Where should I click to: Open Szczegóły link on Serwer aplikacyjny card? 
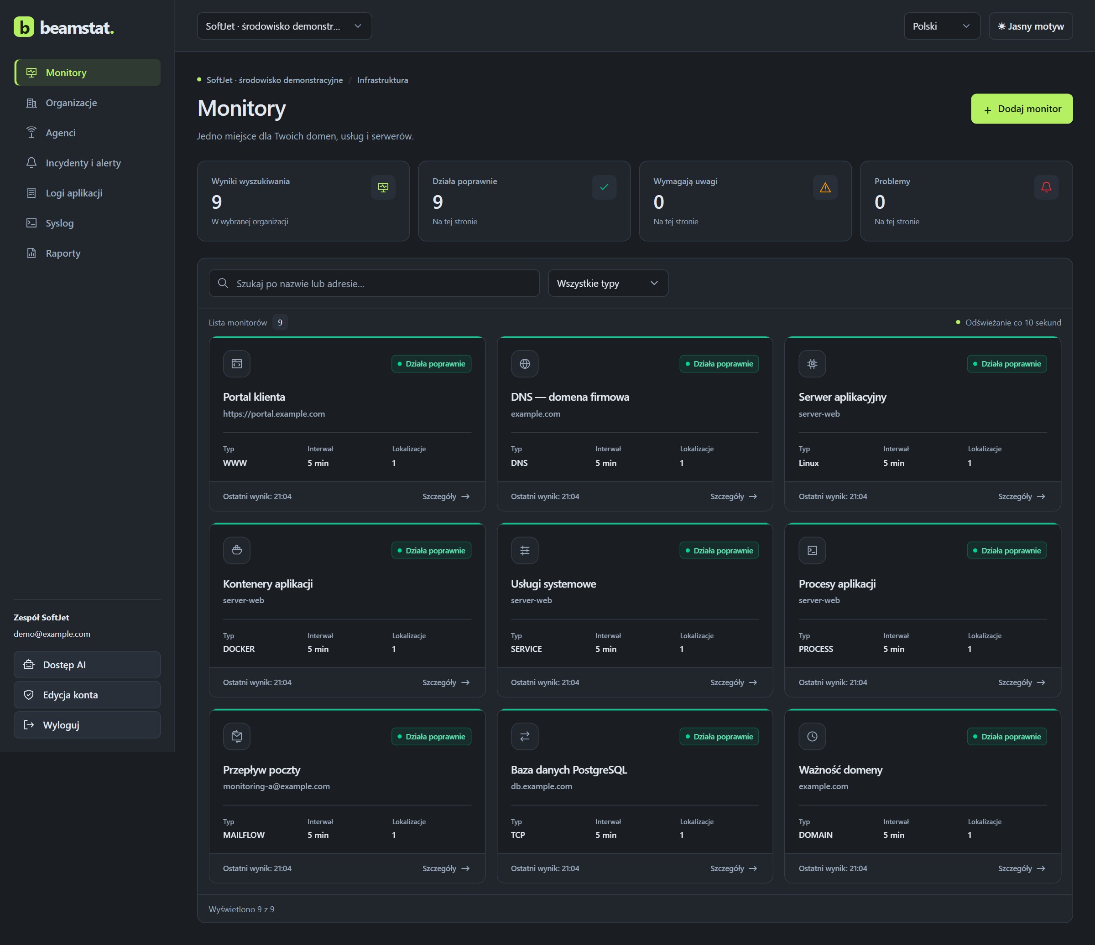[x=1022, y=496]
